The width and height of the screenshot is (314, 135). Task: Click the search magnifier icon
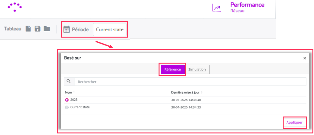(69, 81)
